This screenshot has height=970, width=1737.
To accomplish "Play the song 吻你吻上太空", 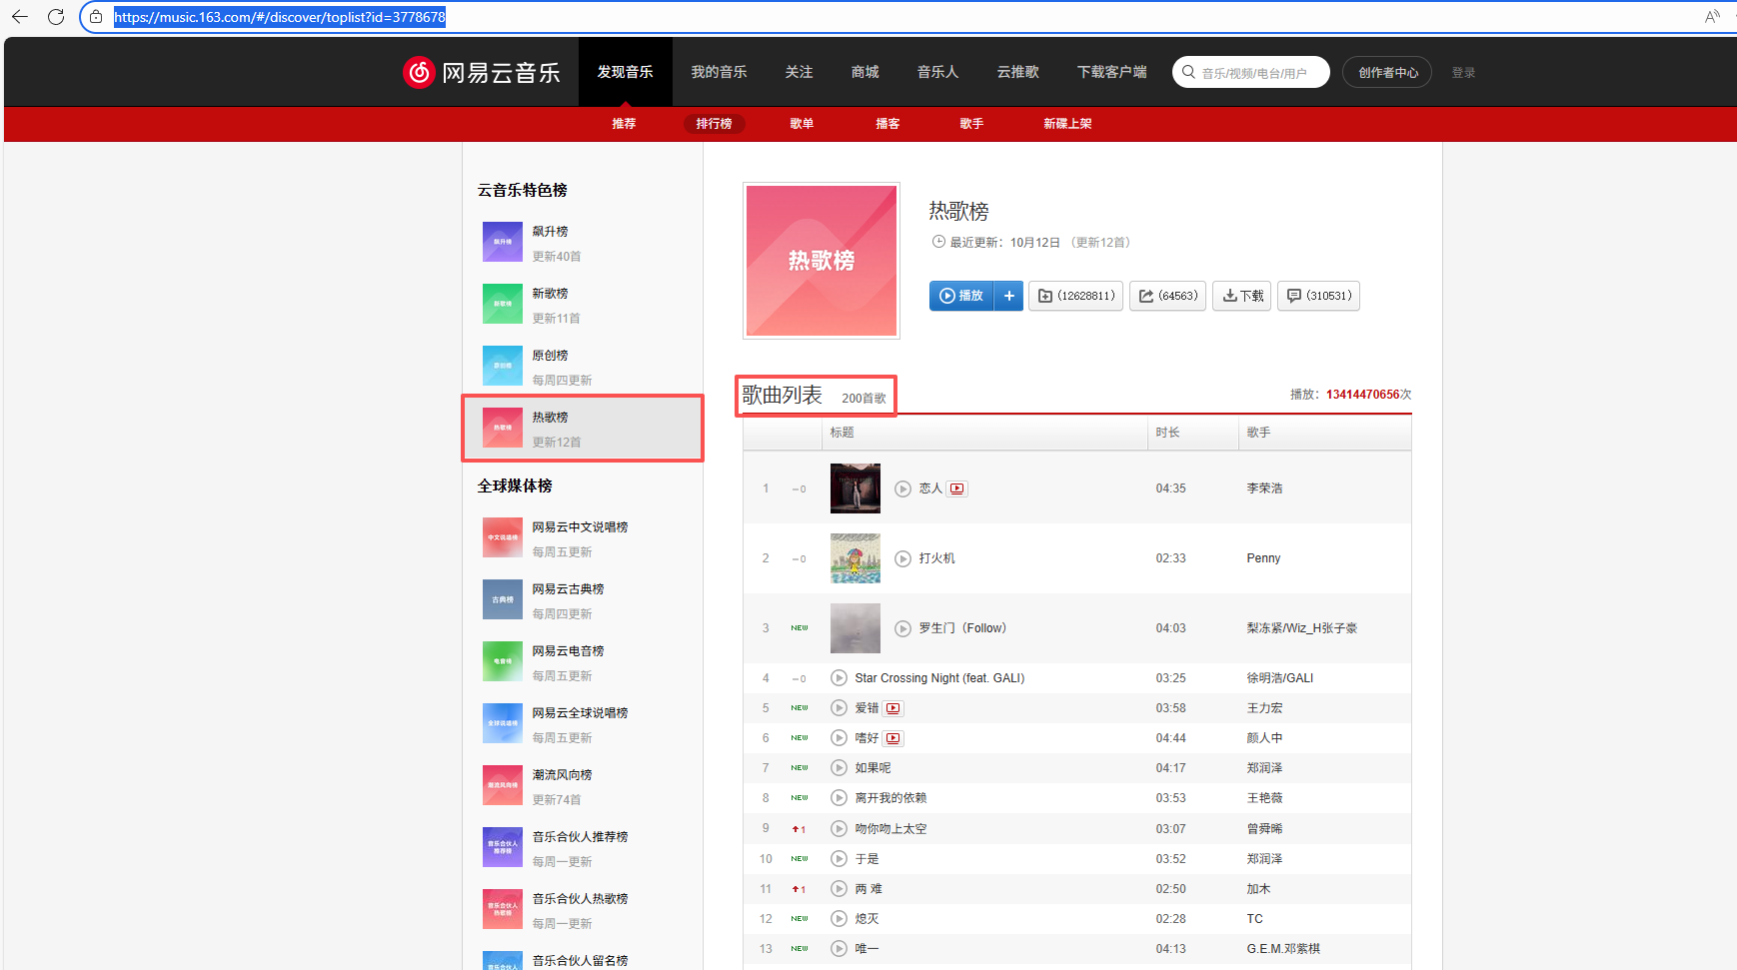I will (840, 829).
